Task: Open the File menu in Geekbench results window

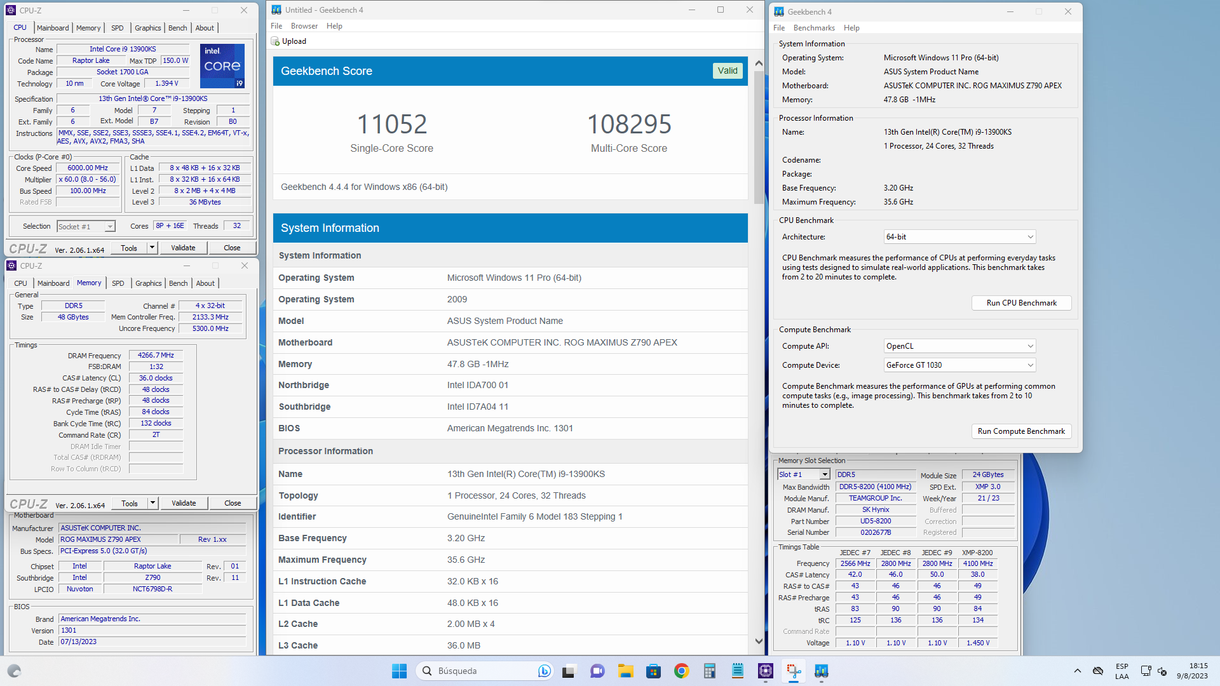Action: pyautogui.click(x=276, y=26)
